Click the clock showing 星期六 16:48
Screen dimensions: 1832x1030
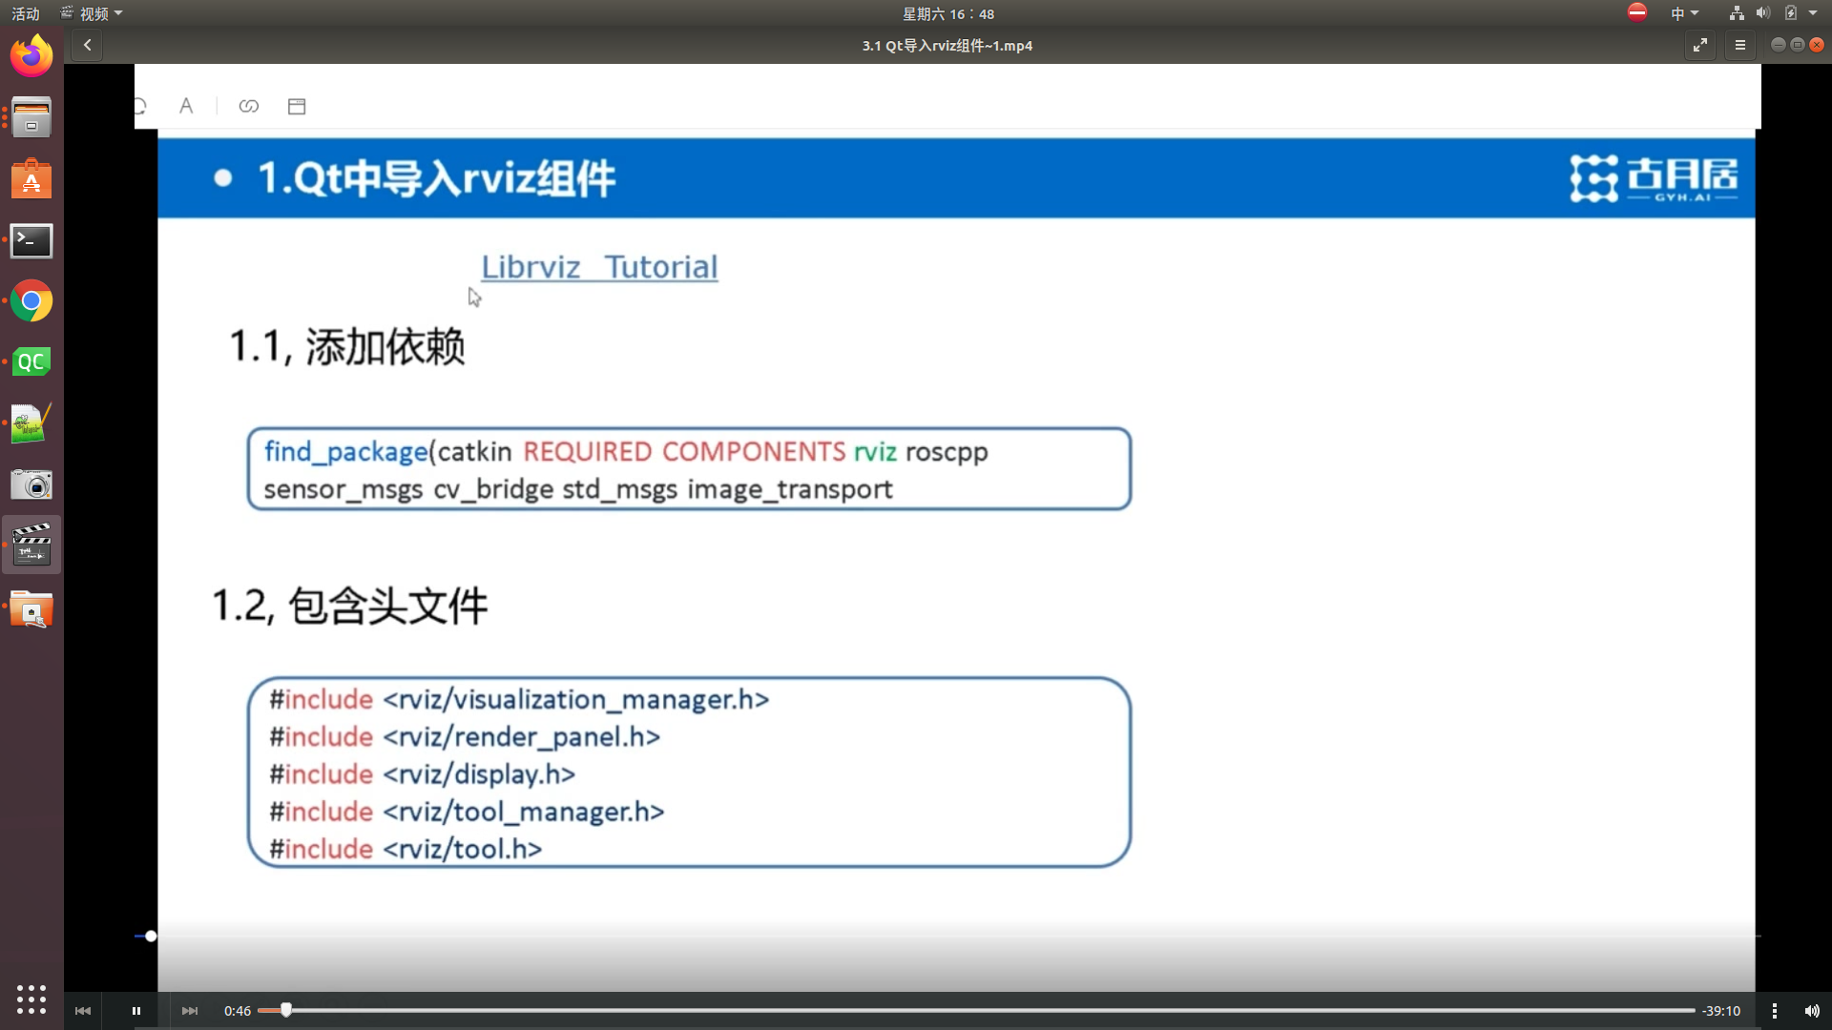click(947, 13)
